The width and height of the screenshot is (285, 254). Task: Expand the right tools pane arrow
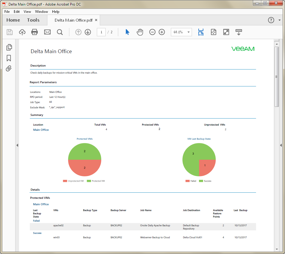pyautogui.click(x=281, y=145)
